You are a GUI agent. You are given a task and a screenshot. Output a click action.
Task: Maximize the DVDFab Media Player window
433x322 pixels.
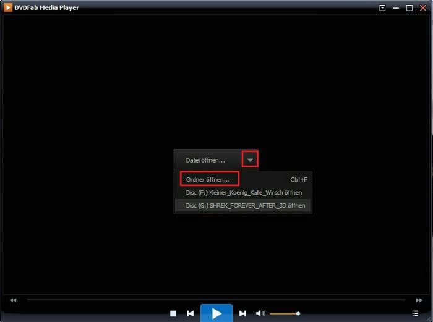[409, 8]
